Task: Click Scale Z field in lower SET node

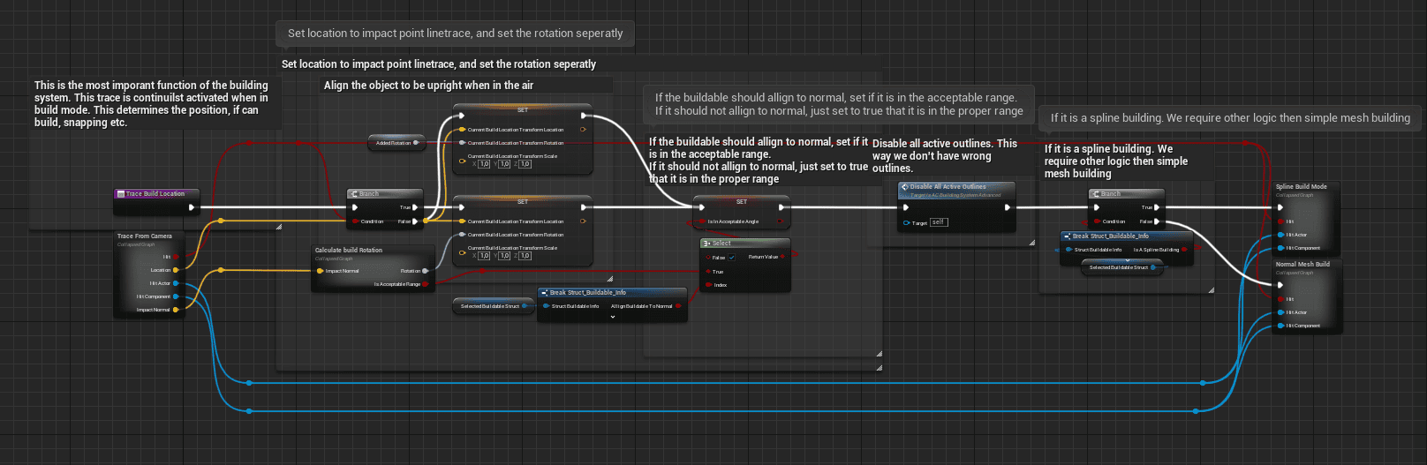Action: pos(525,256)
